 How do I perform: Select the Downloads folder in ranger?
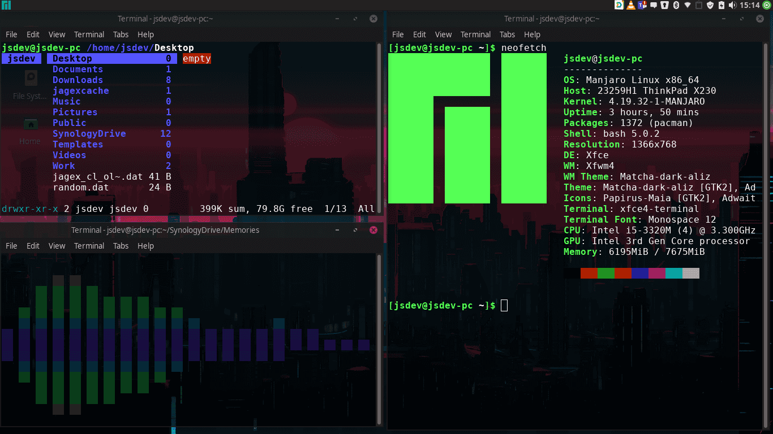tap(78, 80)
